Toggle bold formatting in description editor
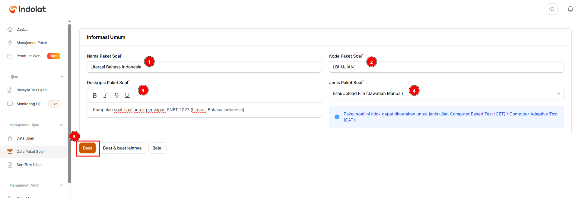This screenshot has width=575, height=198. pyautogui.click(x=95, y=95)
